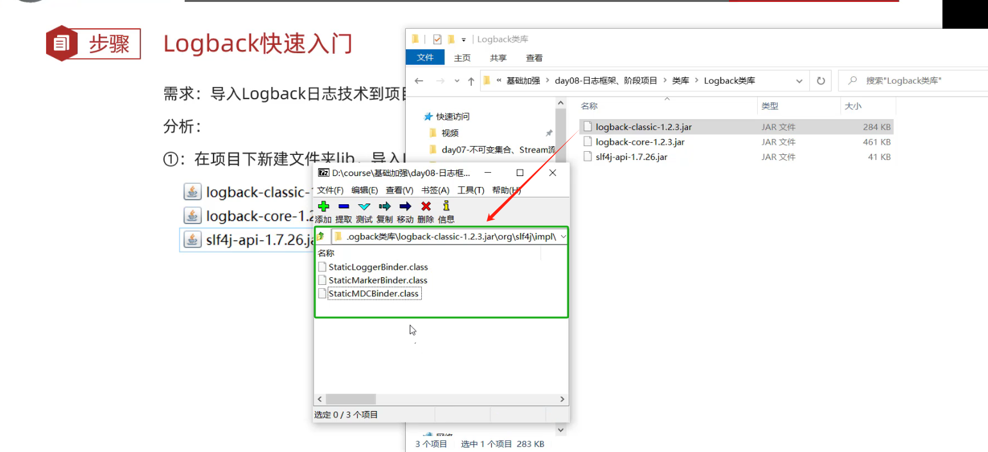
Task: Click the 7-Zip 复制 (Copy) toolbar icon
Action: pos(385,206)
